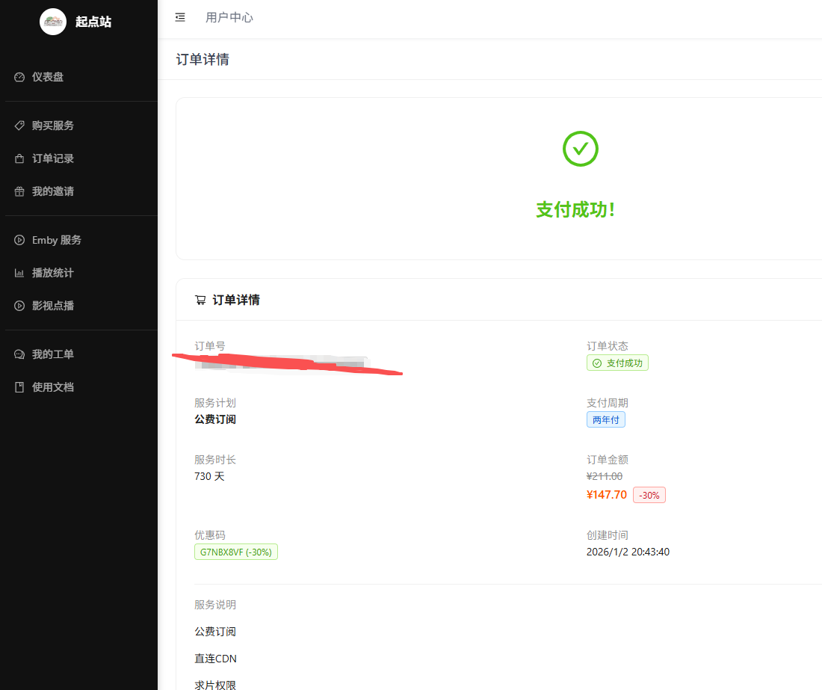Click the 使用文档 book icon
This screenshot has height=690, width=822.
tap(19, 387)
